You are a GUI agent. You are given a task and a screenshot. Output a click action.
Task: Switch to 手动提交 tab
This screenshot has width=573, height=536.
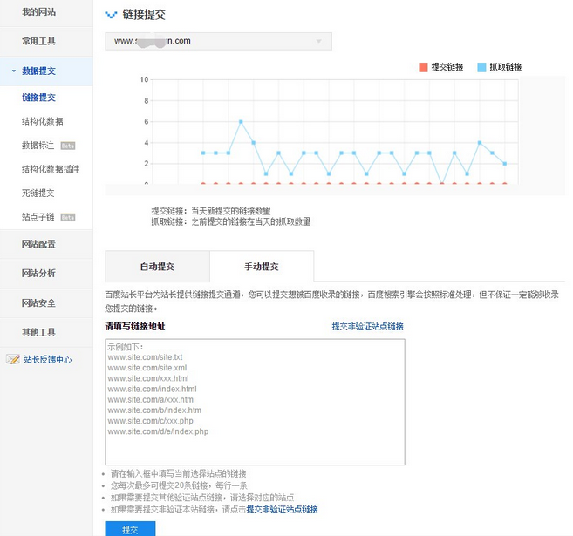(262, 266)
